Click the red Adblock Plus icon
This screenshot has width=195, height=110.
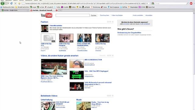coord(191,3)
